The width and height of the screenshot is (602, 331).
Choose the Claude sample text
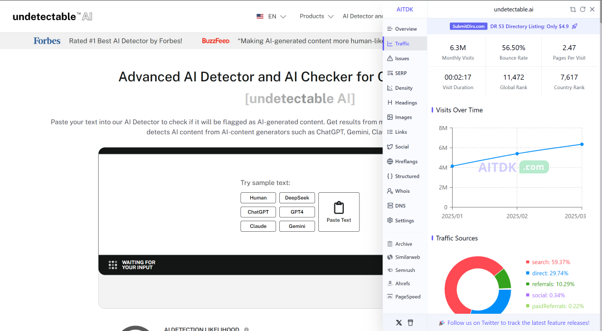click(x=258, y=226)
